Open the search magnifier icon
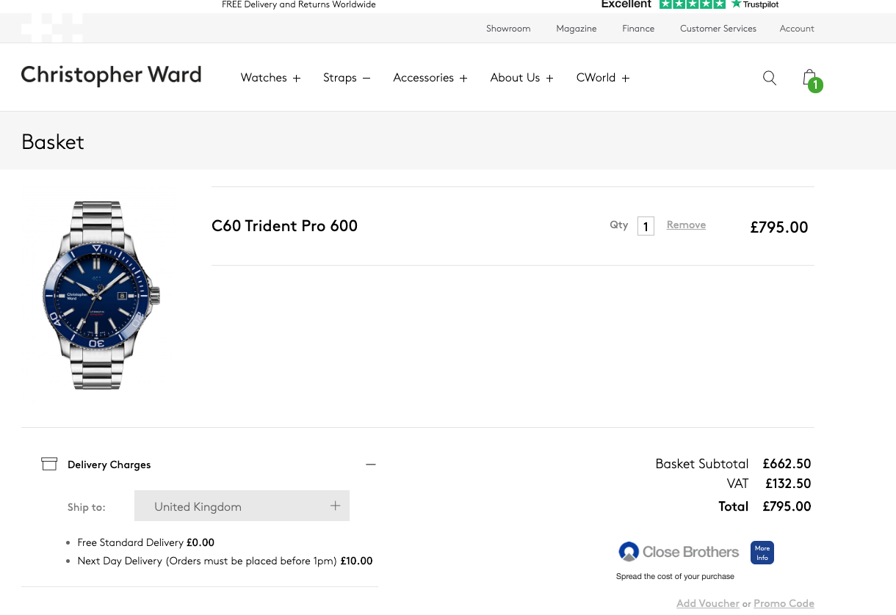 (x=770, y=78)
